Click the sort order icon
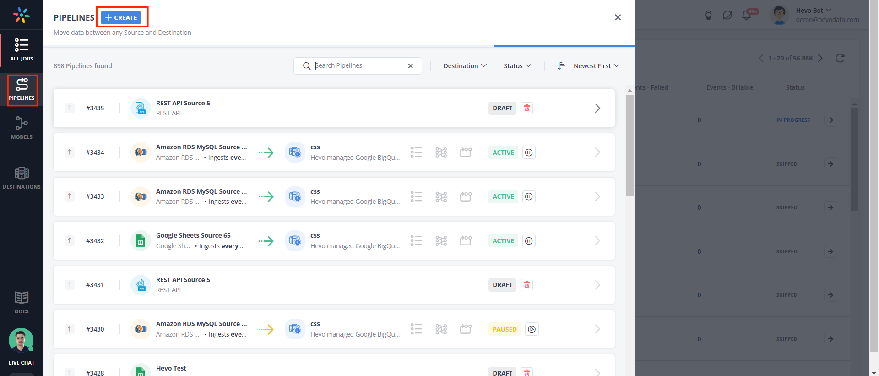Image resolution: width=879 pixels, height=376 pixels. tap(561, 66)
